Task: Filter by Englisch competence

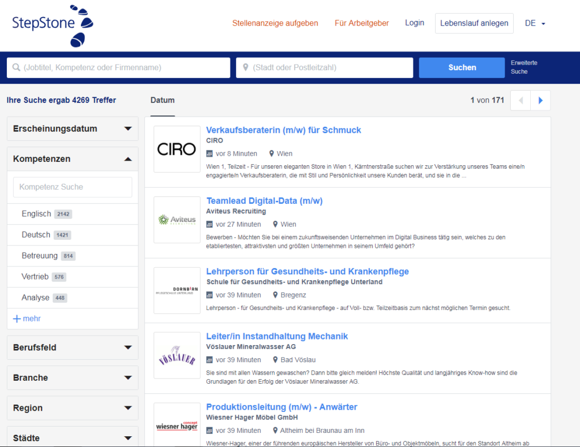Action: point(72,214)
